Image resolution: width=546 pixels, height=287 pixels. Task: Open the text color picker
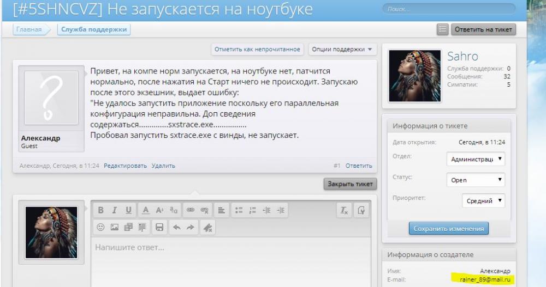(x=146, y=210)
